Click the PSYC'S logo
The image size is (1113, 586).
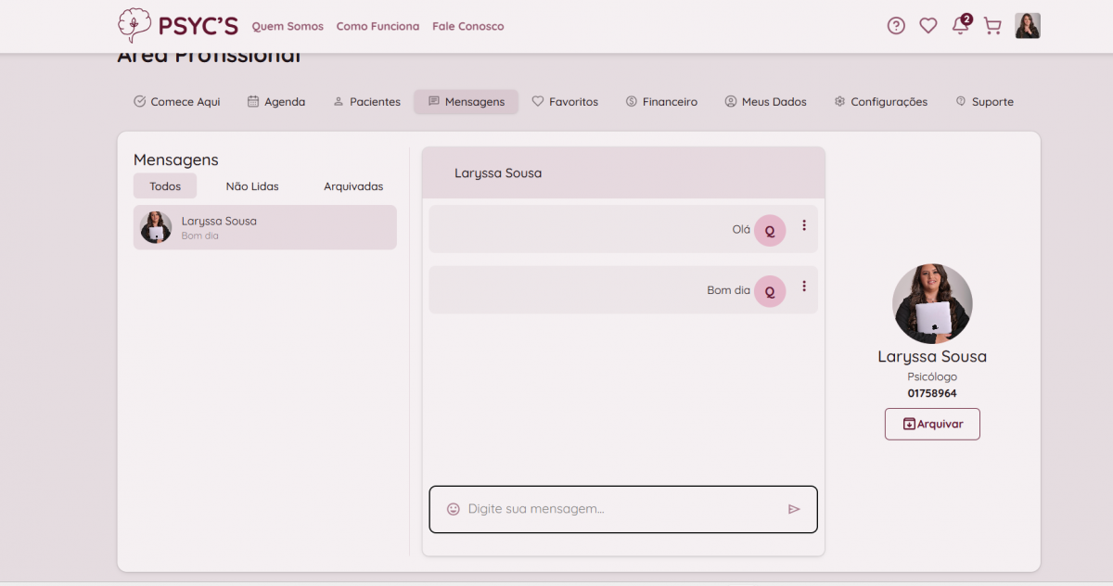(x=179, y=26)
